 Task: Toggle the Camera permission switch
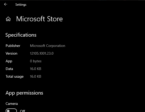(x=11, y=110)
